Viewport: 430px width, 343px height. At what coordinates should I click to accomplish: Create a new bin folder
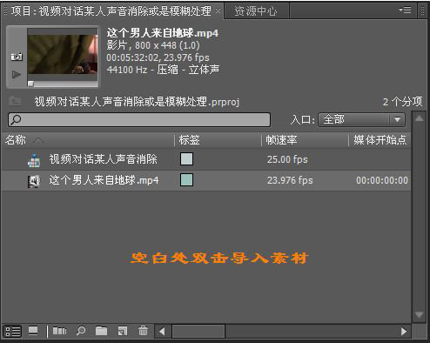pos(101,331)
